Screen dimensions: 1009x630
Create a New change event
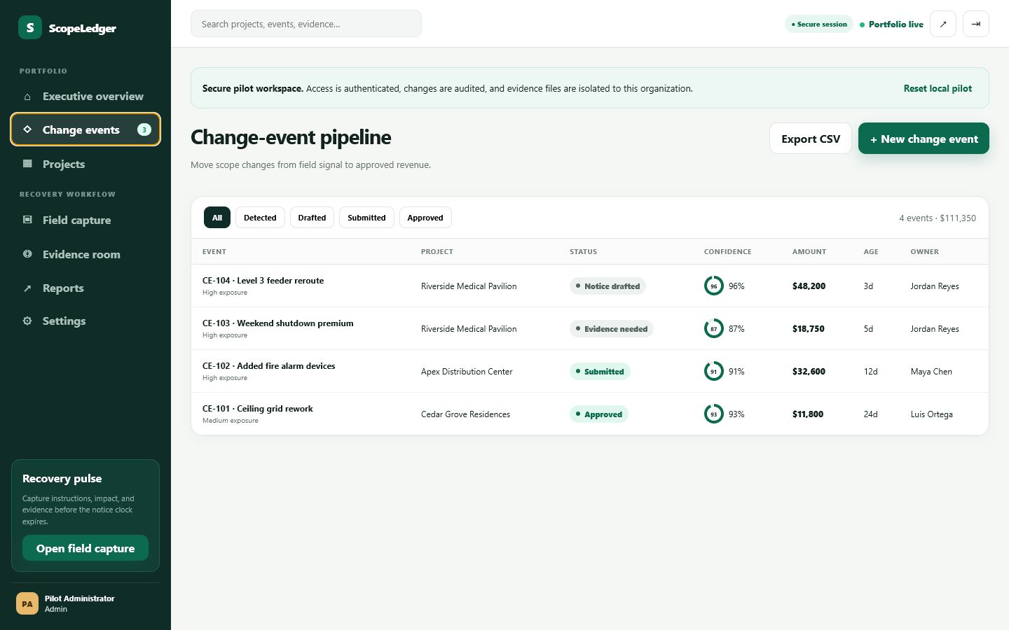(924, 139)
